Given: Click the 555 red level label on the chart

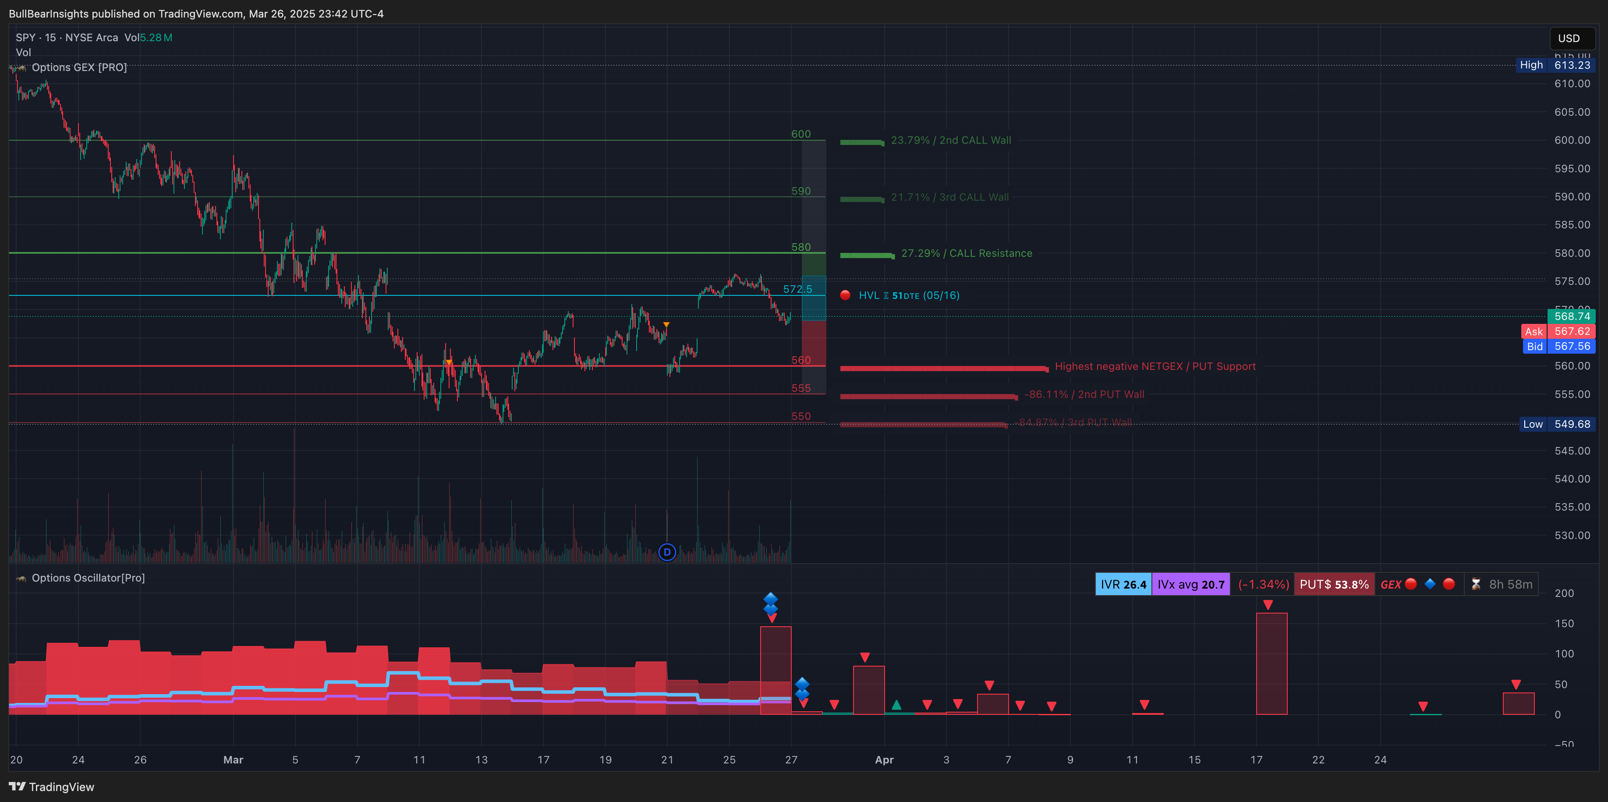Looking at the screenshot, I should [801, 388].
